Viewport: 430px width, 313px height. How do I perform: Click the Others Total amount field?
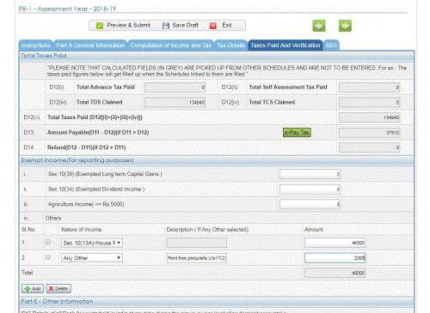335,273
